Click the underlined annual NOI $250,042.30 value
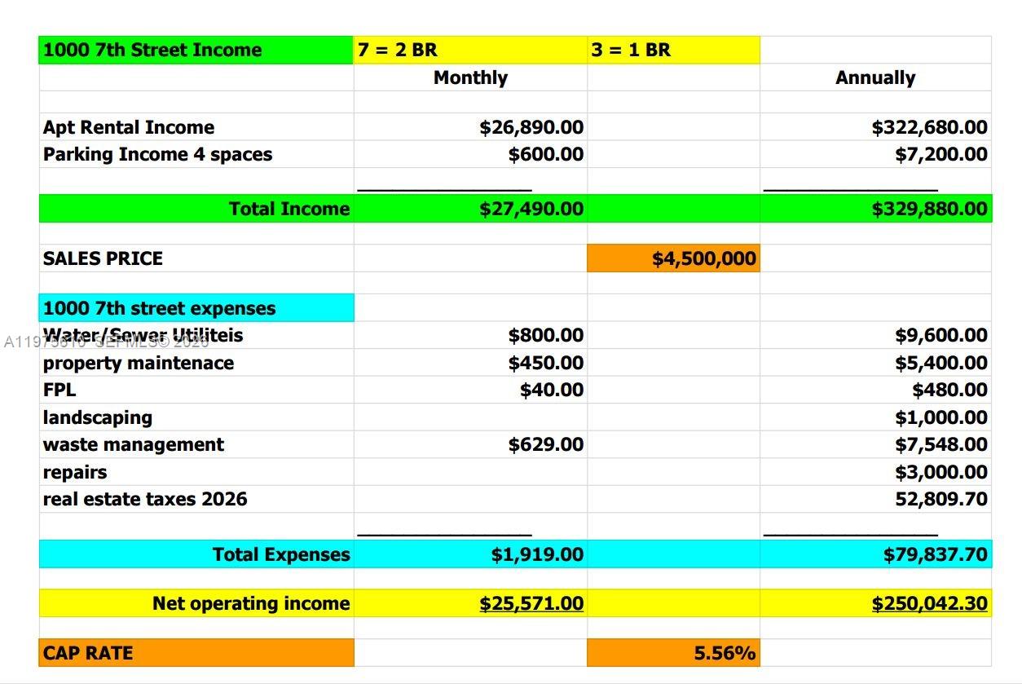Screen dimensions: 1022x684 929,604
